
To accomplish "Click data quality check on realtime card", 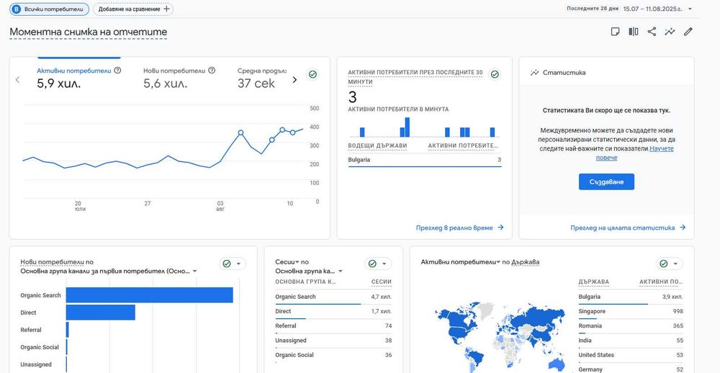I will tap(495, 74).
